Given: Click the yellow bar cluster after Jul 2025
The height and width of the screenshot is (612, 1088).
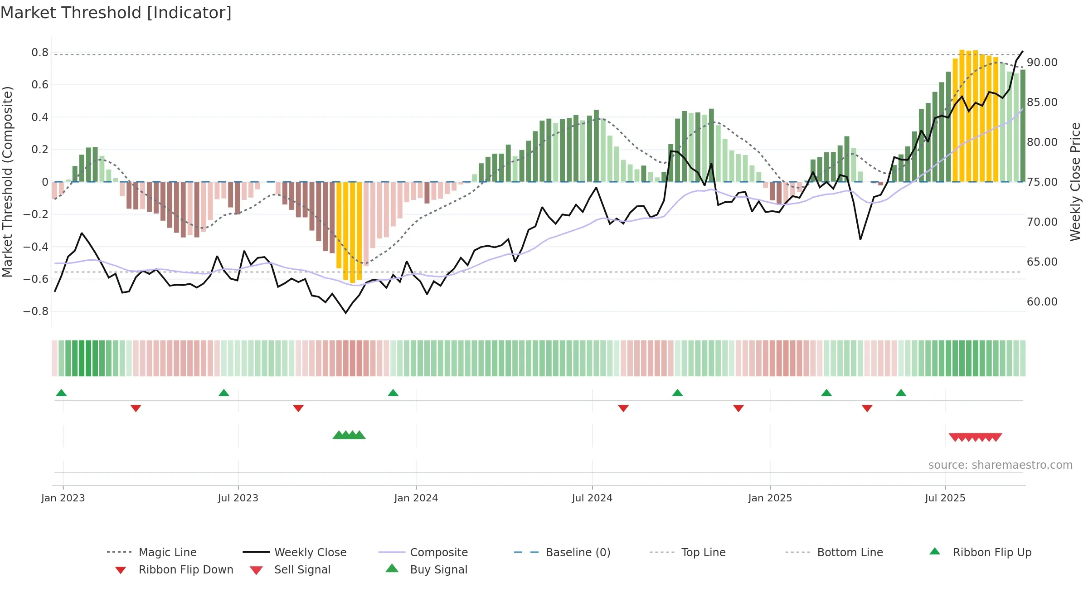Looking at the screenshot, I should tap(976, 116).
